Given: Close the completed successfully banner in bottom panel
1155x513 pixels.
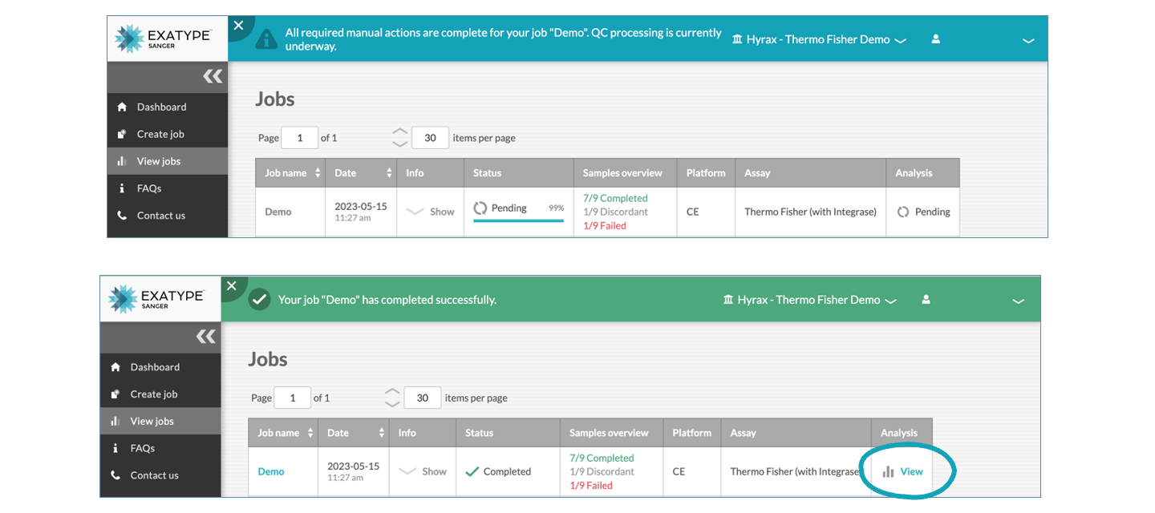Looking at the screenshot, I should (x=232, y=285).
